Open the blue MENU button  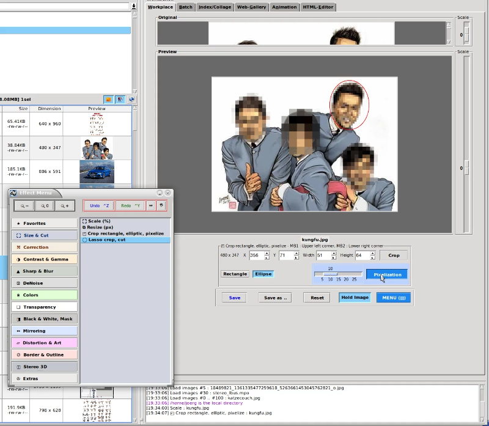[394, 298]
